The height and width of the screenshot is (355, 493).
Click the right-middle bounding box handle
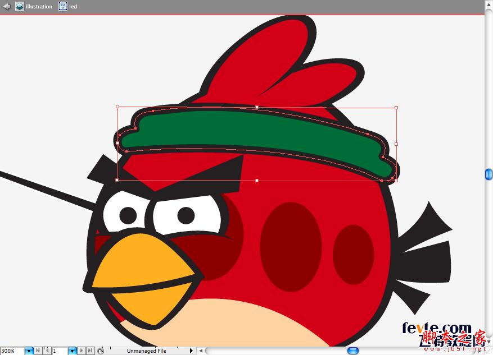[x=396, y=144]
